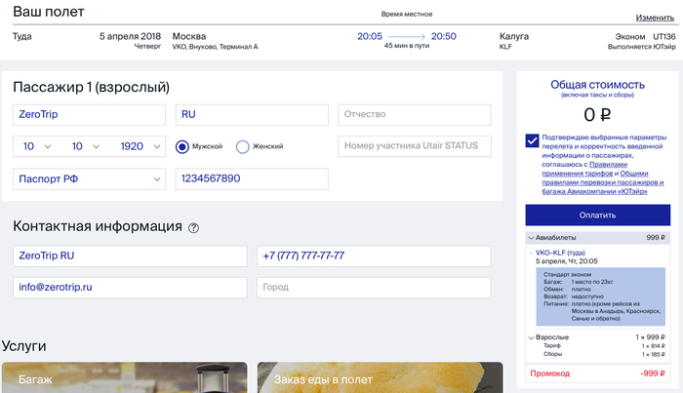Collapse the Авиабилеты section chevron
The image size is (683, 393).
[531, 238]
